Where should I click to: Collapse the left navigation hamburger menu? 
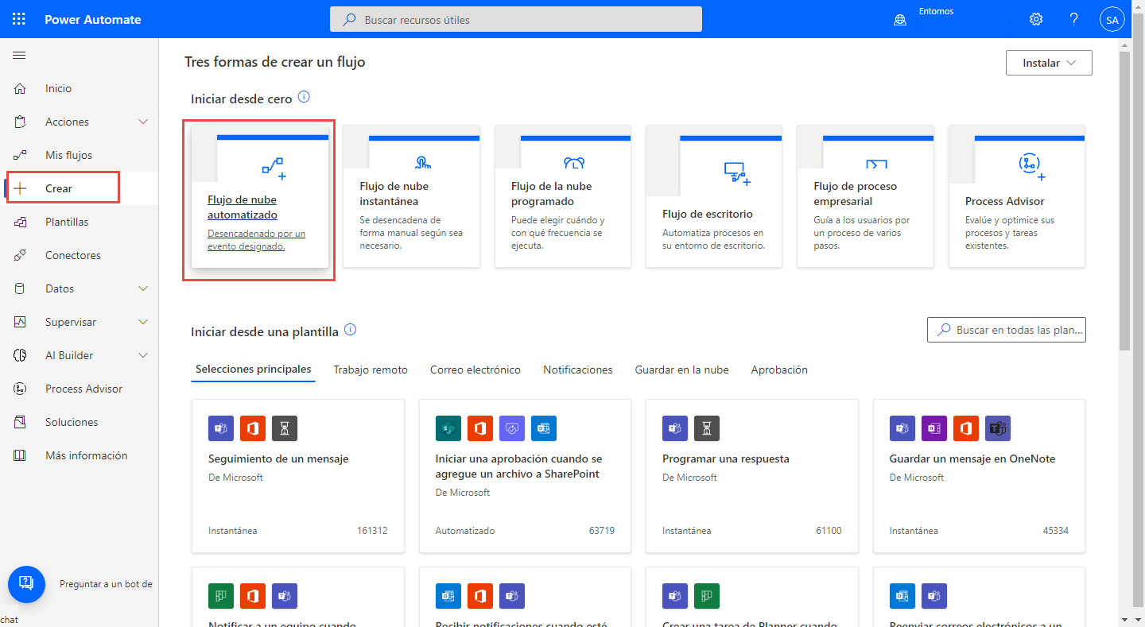19,56
